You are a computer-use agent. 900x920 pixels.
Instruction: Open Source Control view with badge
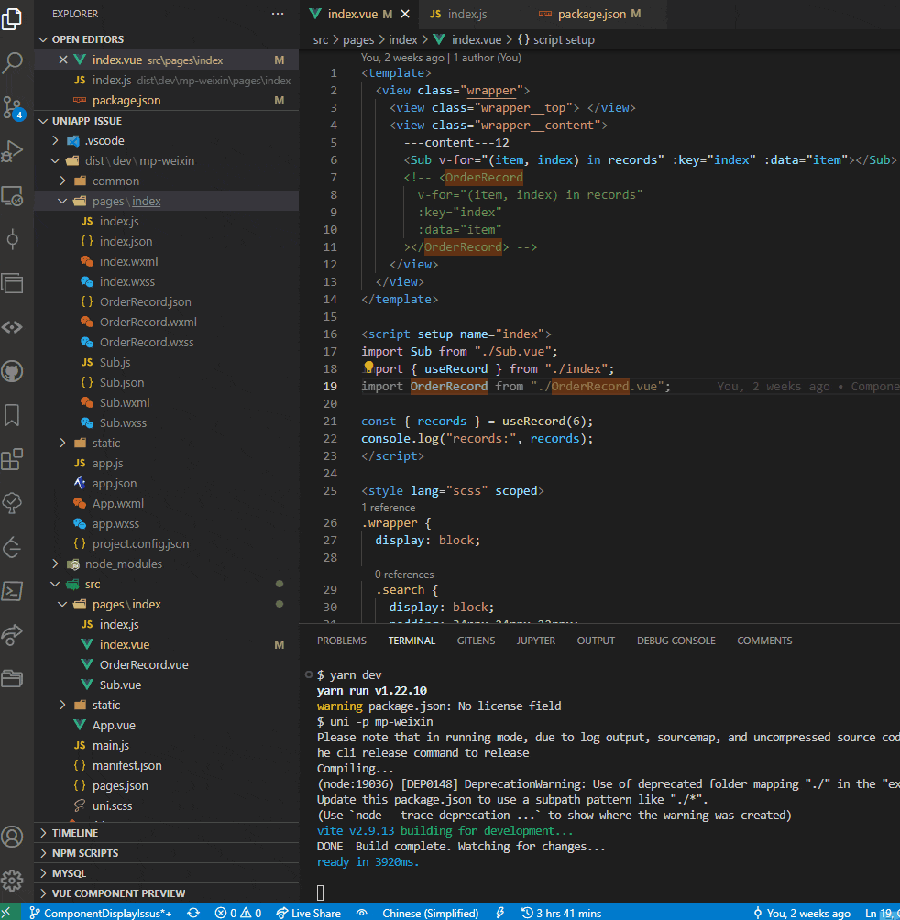click(13, 106)
